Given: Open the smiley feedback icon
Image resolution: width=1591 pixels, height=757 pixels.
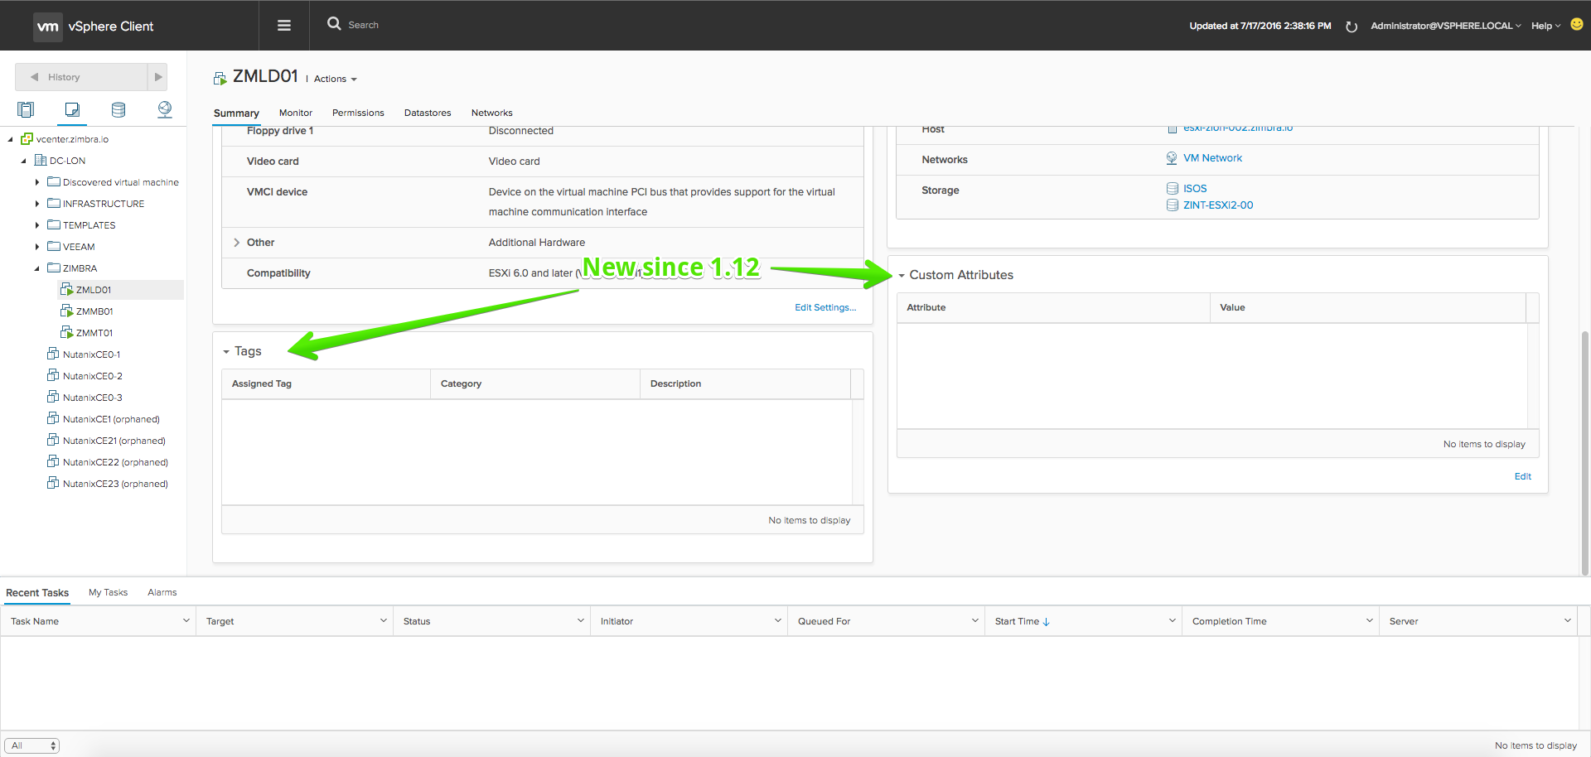Looking at the screenshot, I should point(1577,25).
